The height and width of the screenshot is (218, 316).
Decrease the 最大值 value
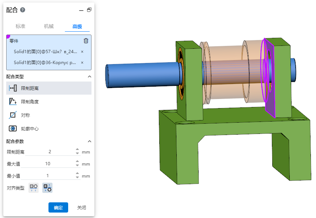77,166
